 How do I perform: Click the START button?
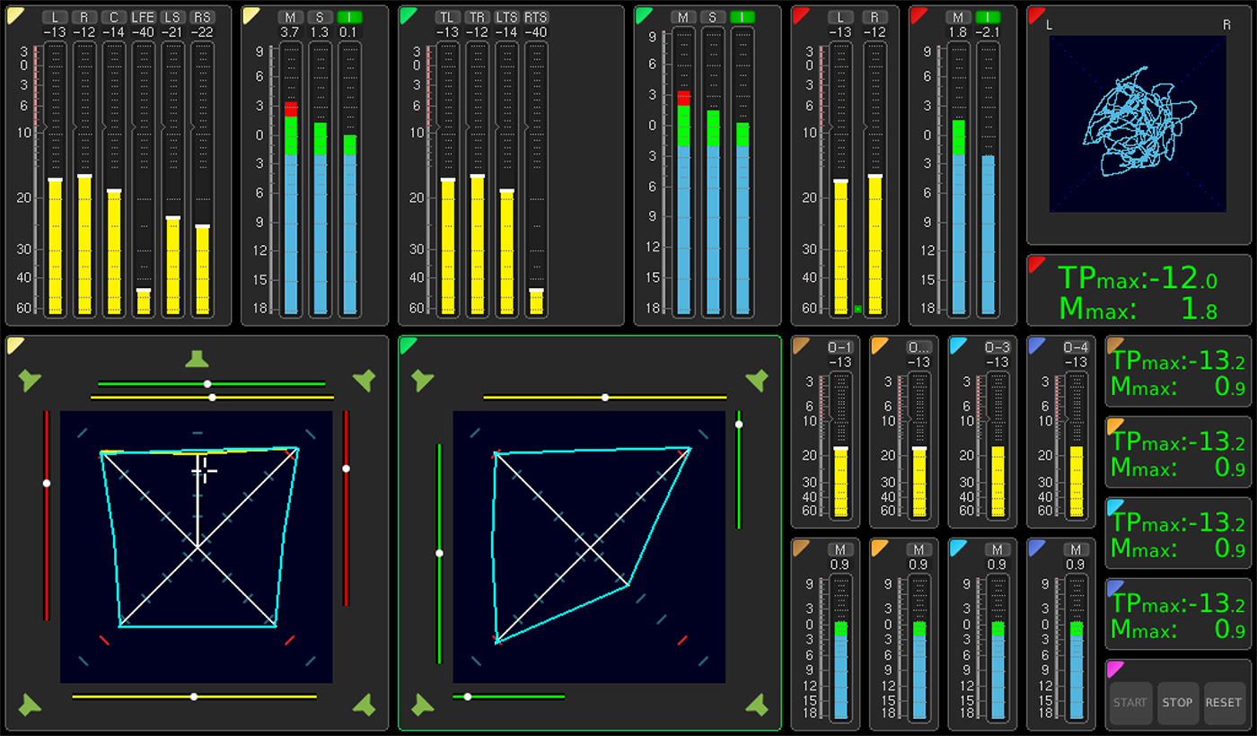tap(1130, 702)
